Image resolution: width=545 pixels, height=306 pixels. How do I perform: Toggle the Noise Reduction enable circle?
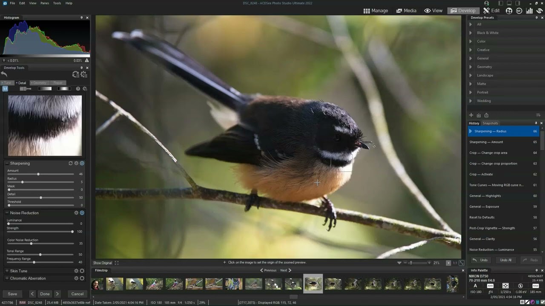(x=82, y=213)
